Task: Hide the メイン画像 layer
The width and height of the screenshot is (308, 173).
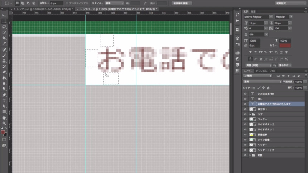Action: 245,140
